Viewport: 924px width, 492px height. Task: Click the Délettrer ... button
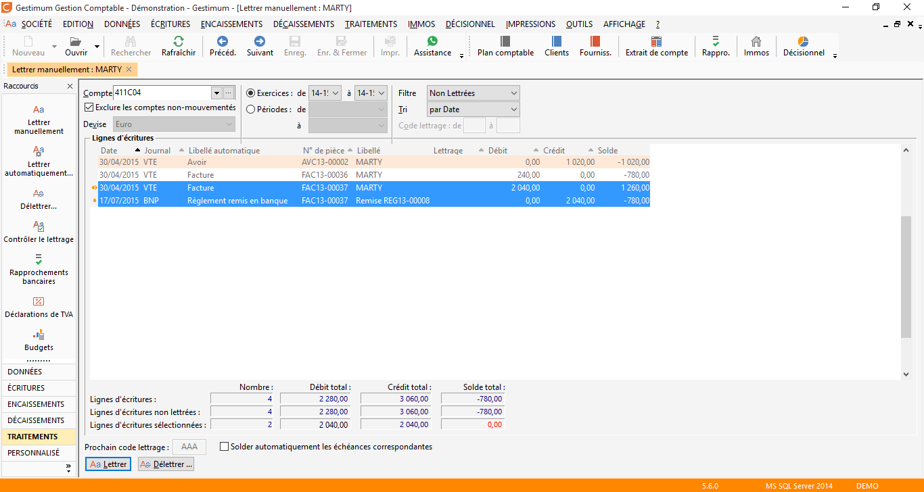point(166,464)
